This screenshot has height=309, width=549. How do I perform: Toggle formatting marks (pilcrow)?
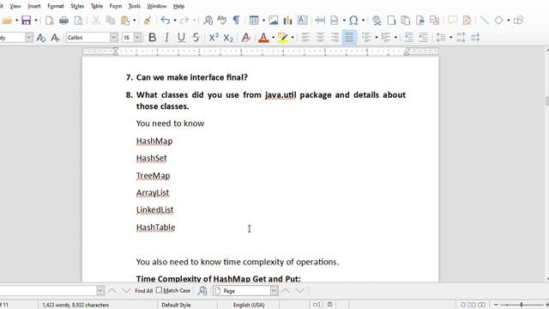tap(237, 21)
